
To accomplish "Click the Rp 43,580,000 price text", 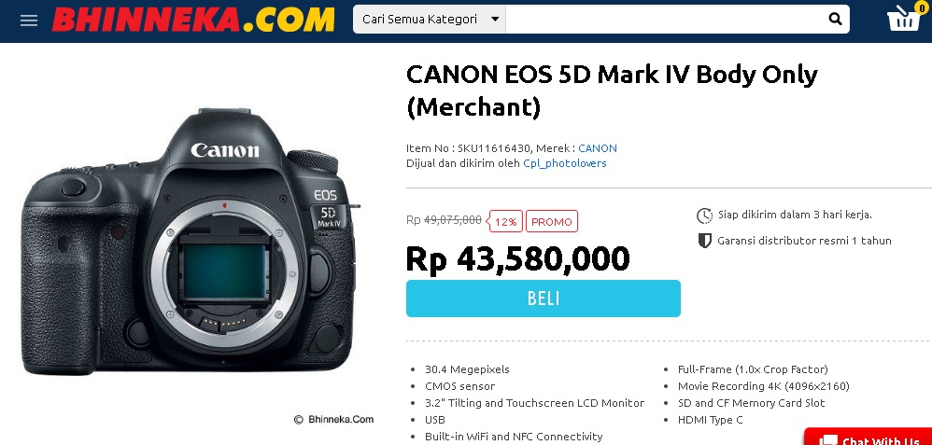I will tap(517, 259).
